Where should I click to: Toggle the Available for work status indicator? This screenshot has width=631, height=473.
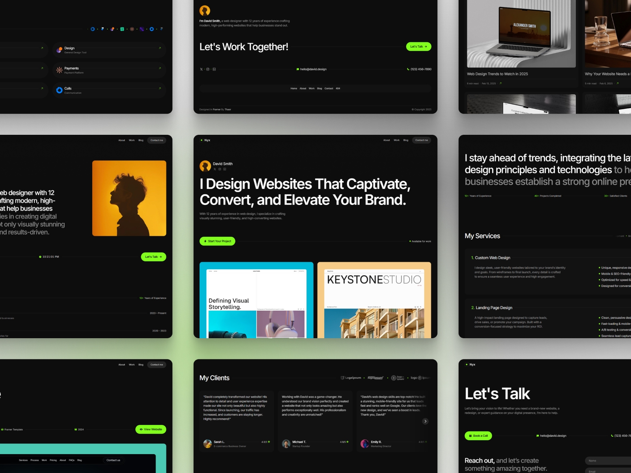click(410, 241)
